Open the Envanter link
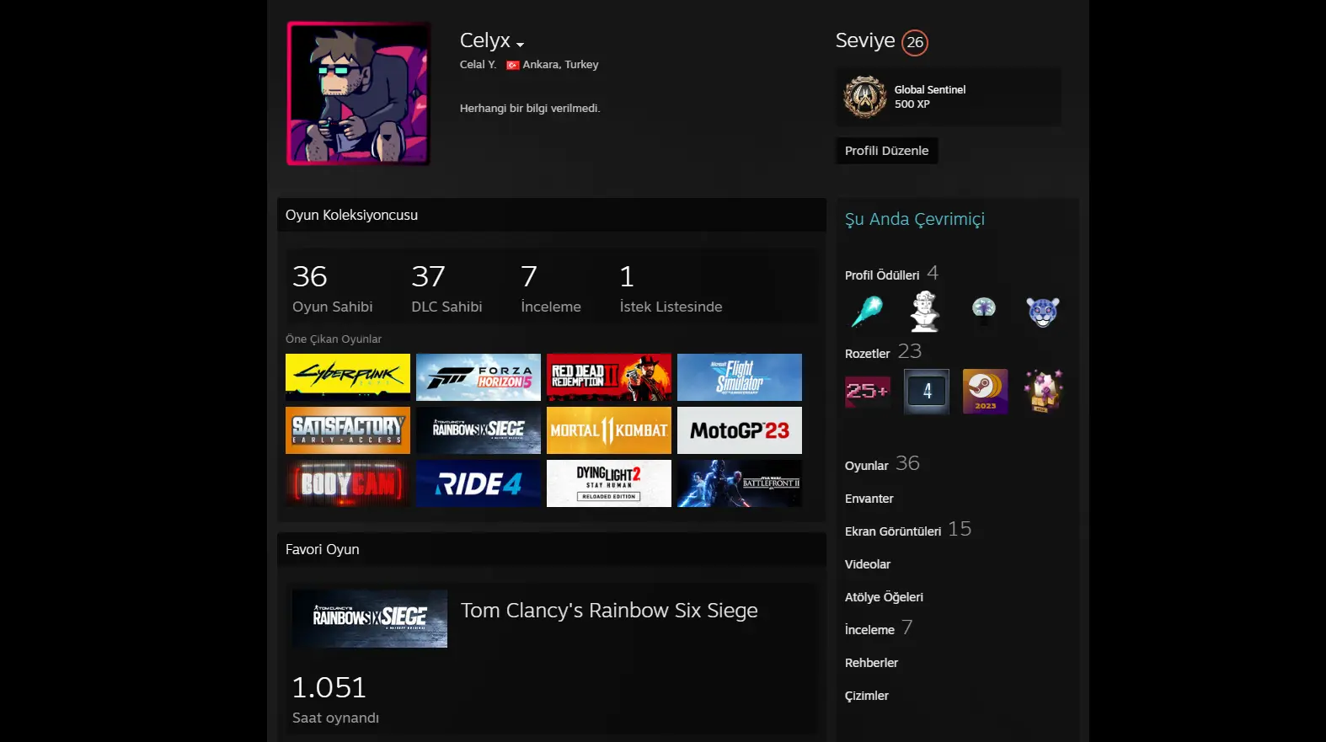 click(869, 499)
